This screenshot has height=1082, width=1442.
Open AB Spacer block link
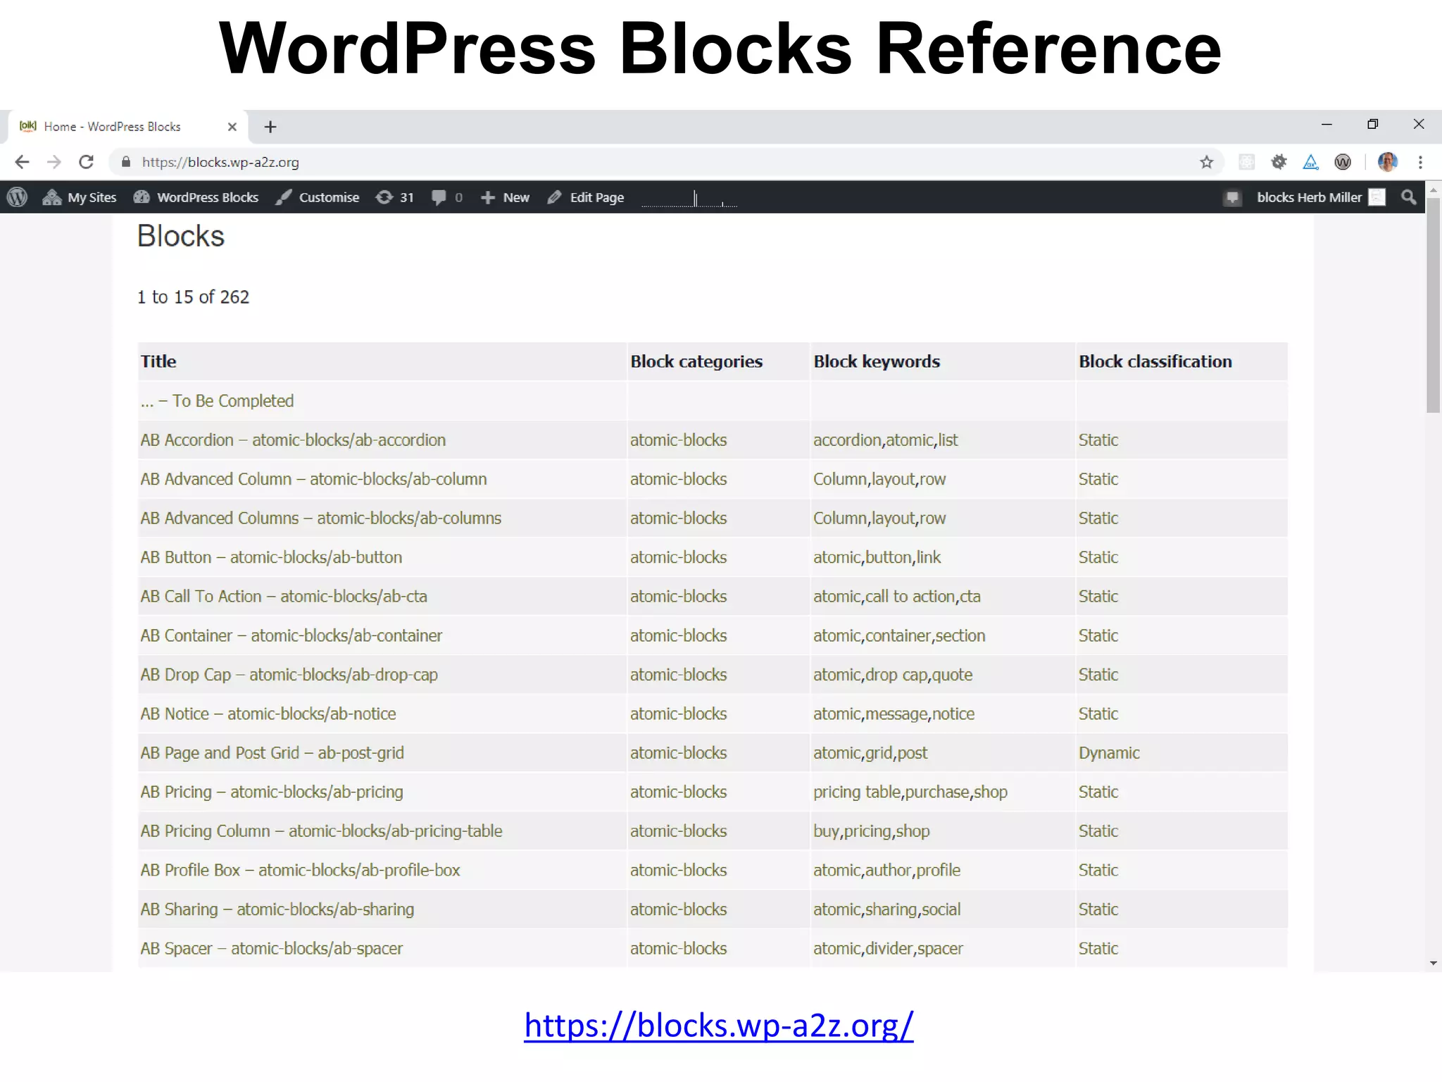[x=272, y=948]
